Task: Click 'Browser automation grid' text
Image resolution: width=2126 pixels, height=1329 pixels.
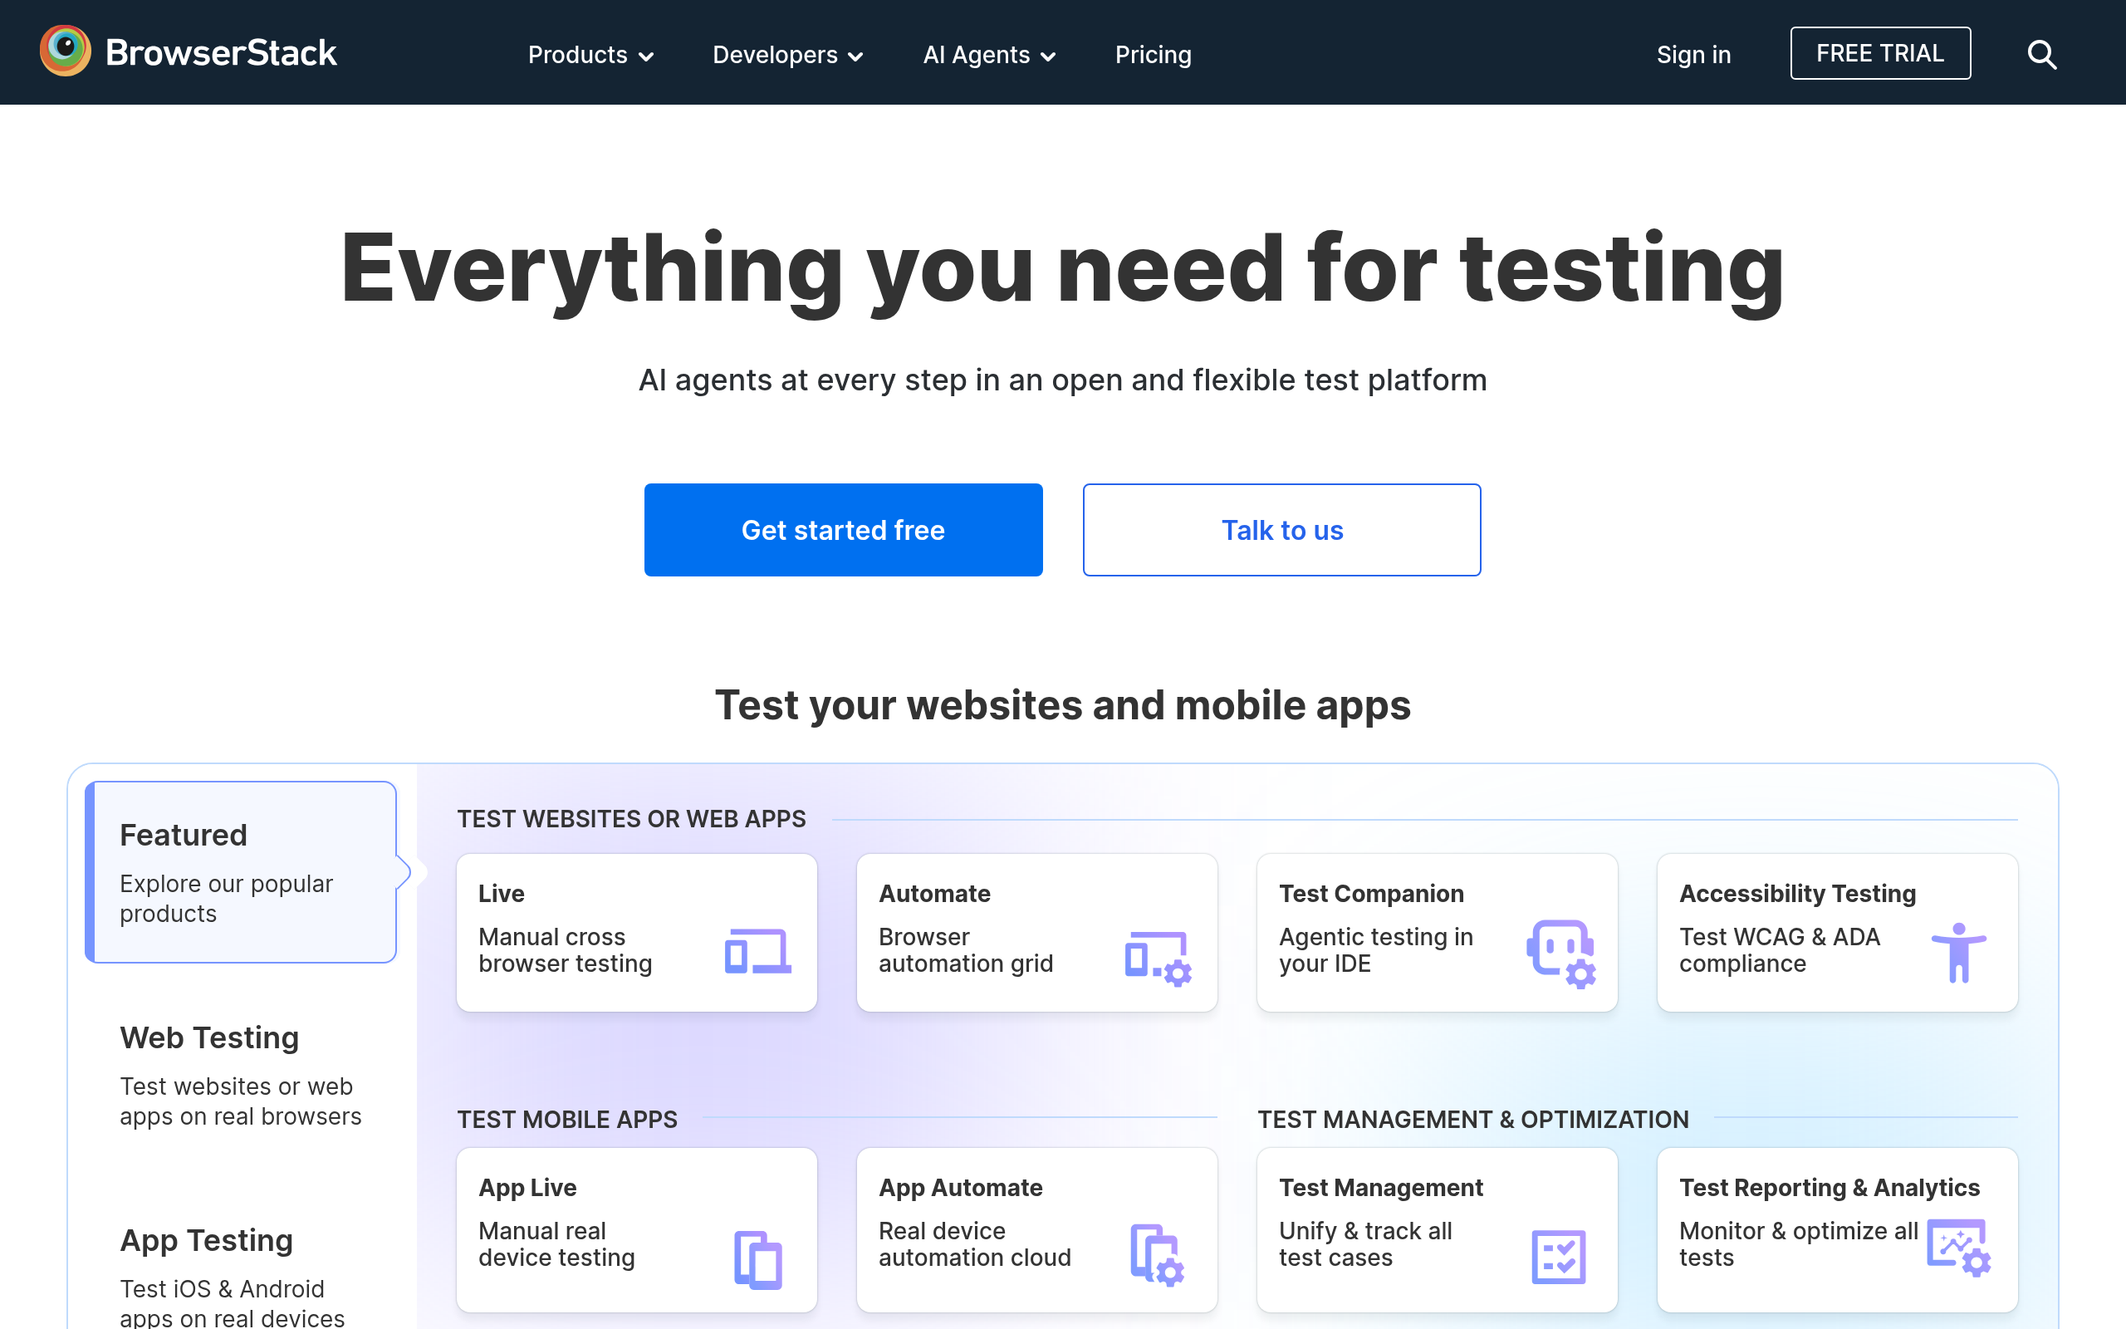Action: pyautogui.click(x=966, y=950)
